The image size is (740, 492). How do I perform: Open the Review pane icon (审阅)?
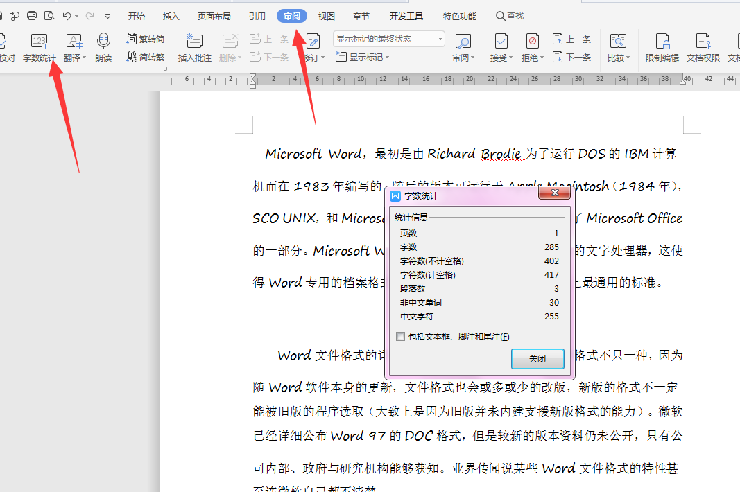[x=463, y=42]
